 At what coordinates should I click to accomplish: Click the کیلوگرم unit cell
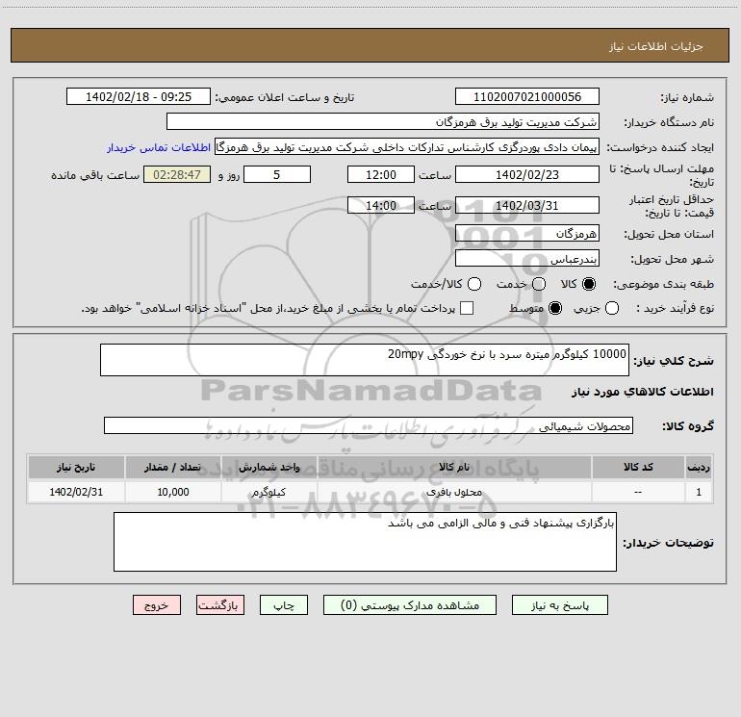268,492
